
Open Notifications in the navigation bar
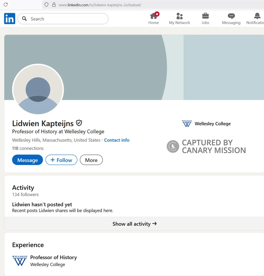pos(255,18)
